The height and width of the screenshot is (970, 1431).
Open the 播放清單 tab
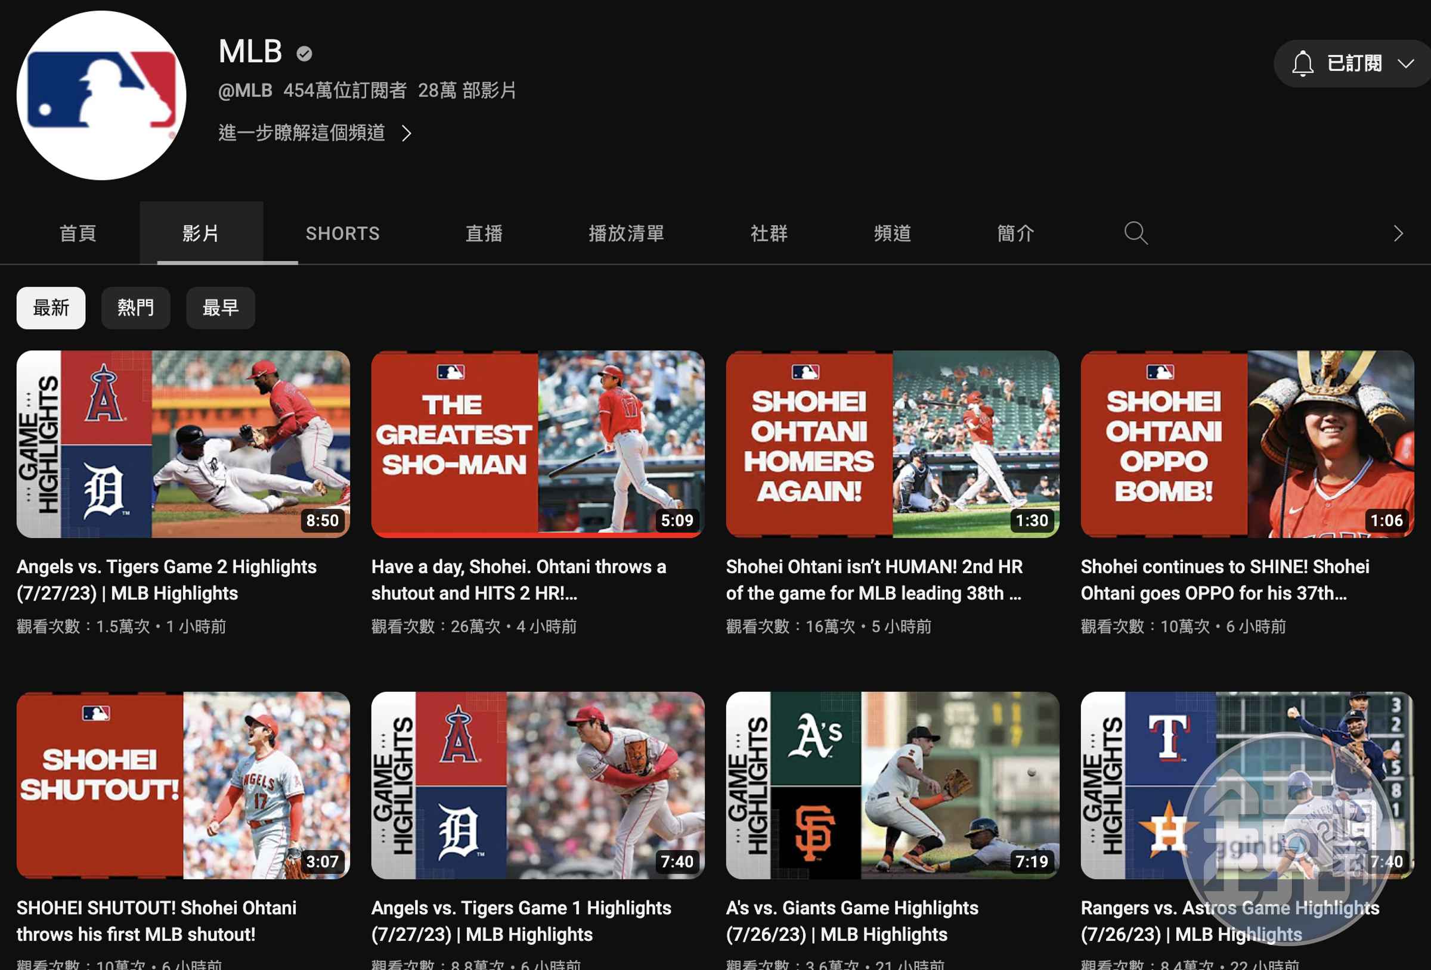point(626,234)
